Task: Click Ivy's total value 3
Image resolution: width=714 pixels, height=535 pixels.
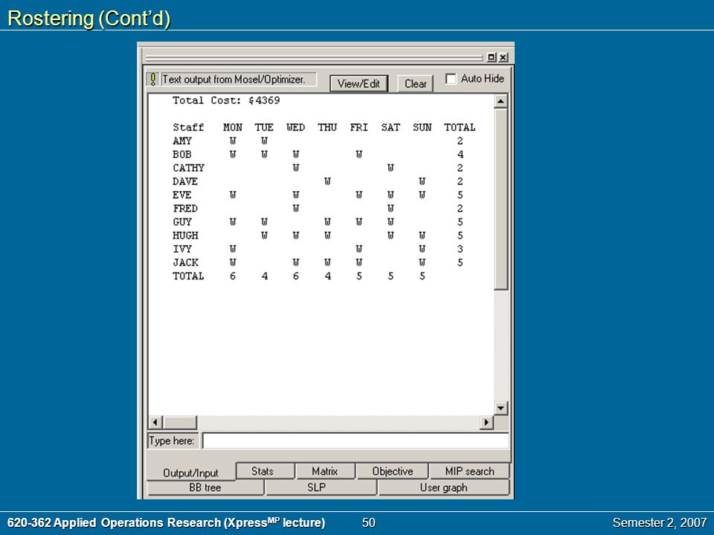Action: pyautogui.click(x=460, y=249)
